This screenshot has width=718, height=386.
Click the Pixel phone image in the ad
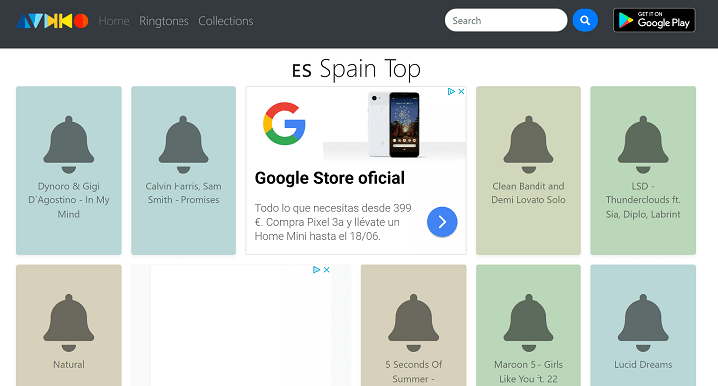click(x=394, y=124)
